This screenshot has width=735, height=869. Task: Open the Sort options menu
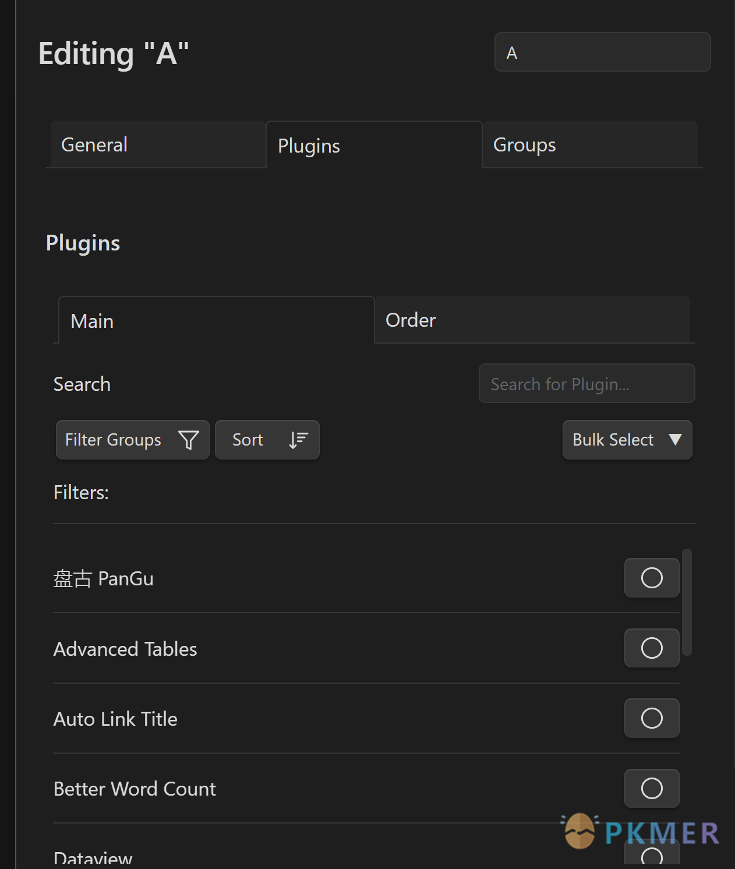267,440
